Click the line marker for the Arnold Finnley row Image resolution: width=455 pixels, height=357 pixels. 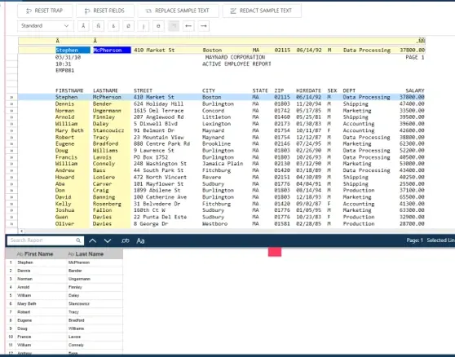(x=11, y=117)
